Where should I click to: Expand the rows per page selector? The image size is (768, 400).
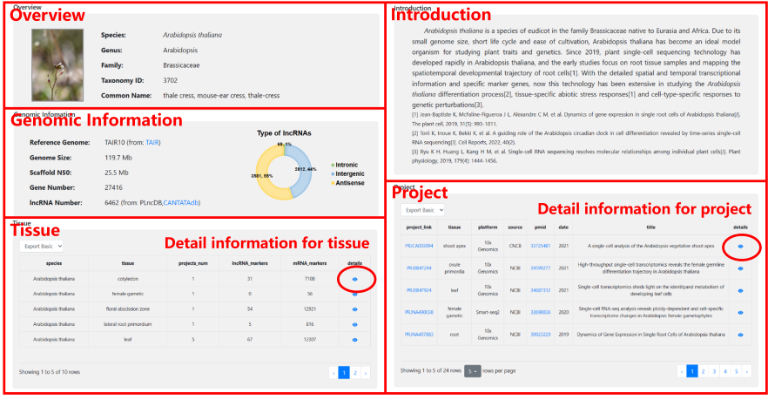472,370
